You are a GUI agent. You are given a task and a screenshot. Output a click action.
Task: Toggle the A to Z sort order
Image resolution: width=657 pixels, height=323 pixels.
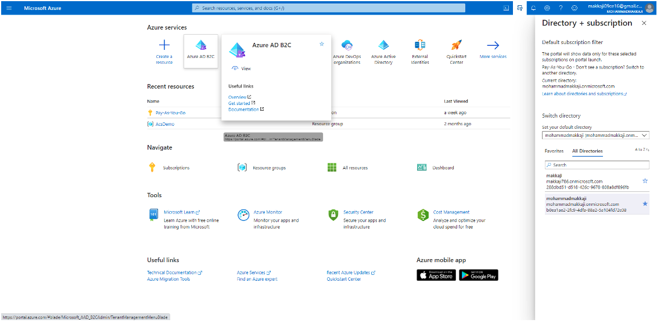point(641,150)
